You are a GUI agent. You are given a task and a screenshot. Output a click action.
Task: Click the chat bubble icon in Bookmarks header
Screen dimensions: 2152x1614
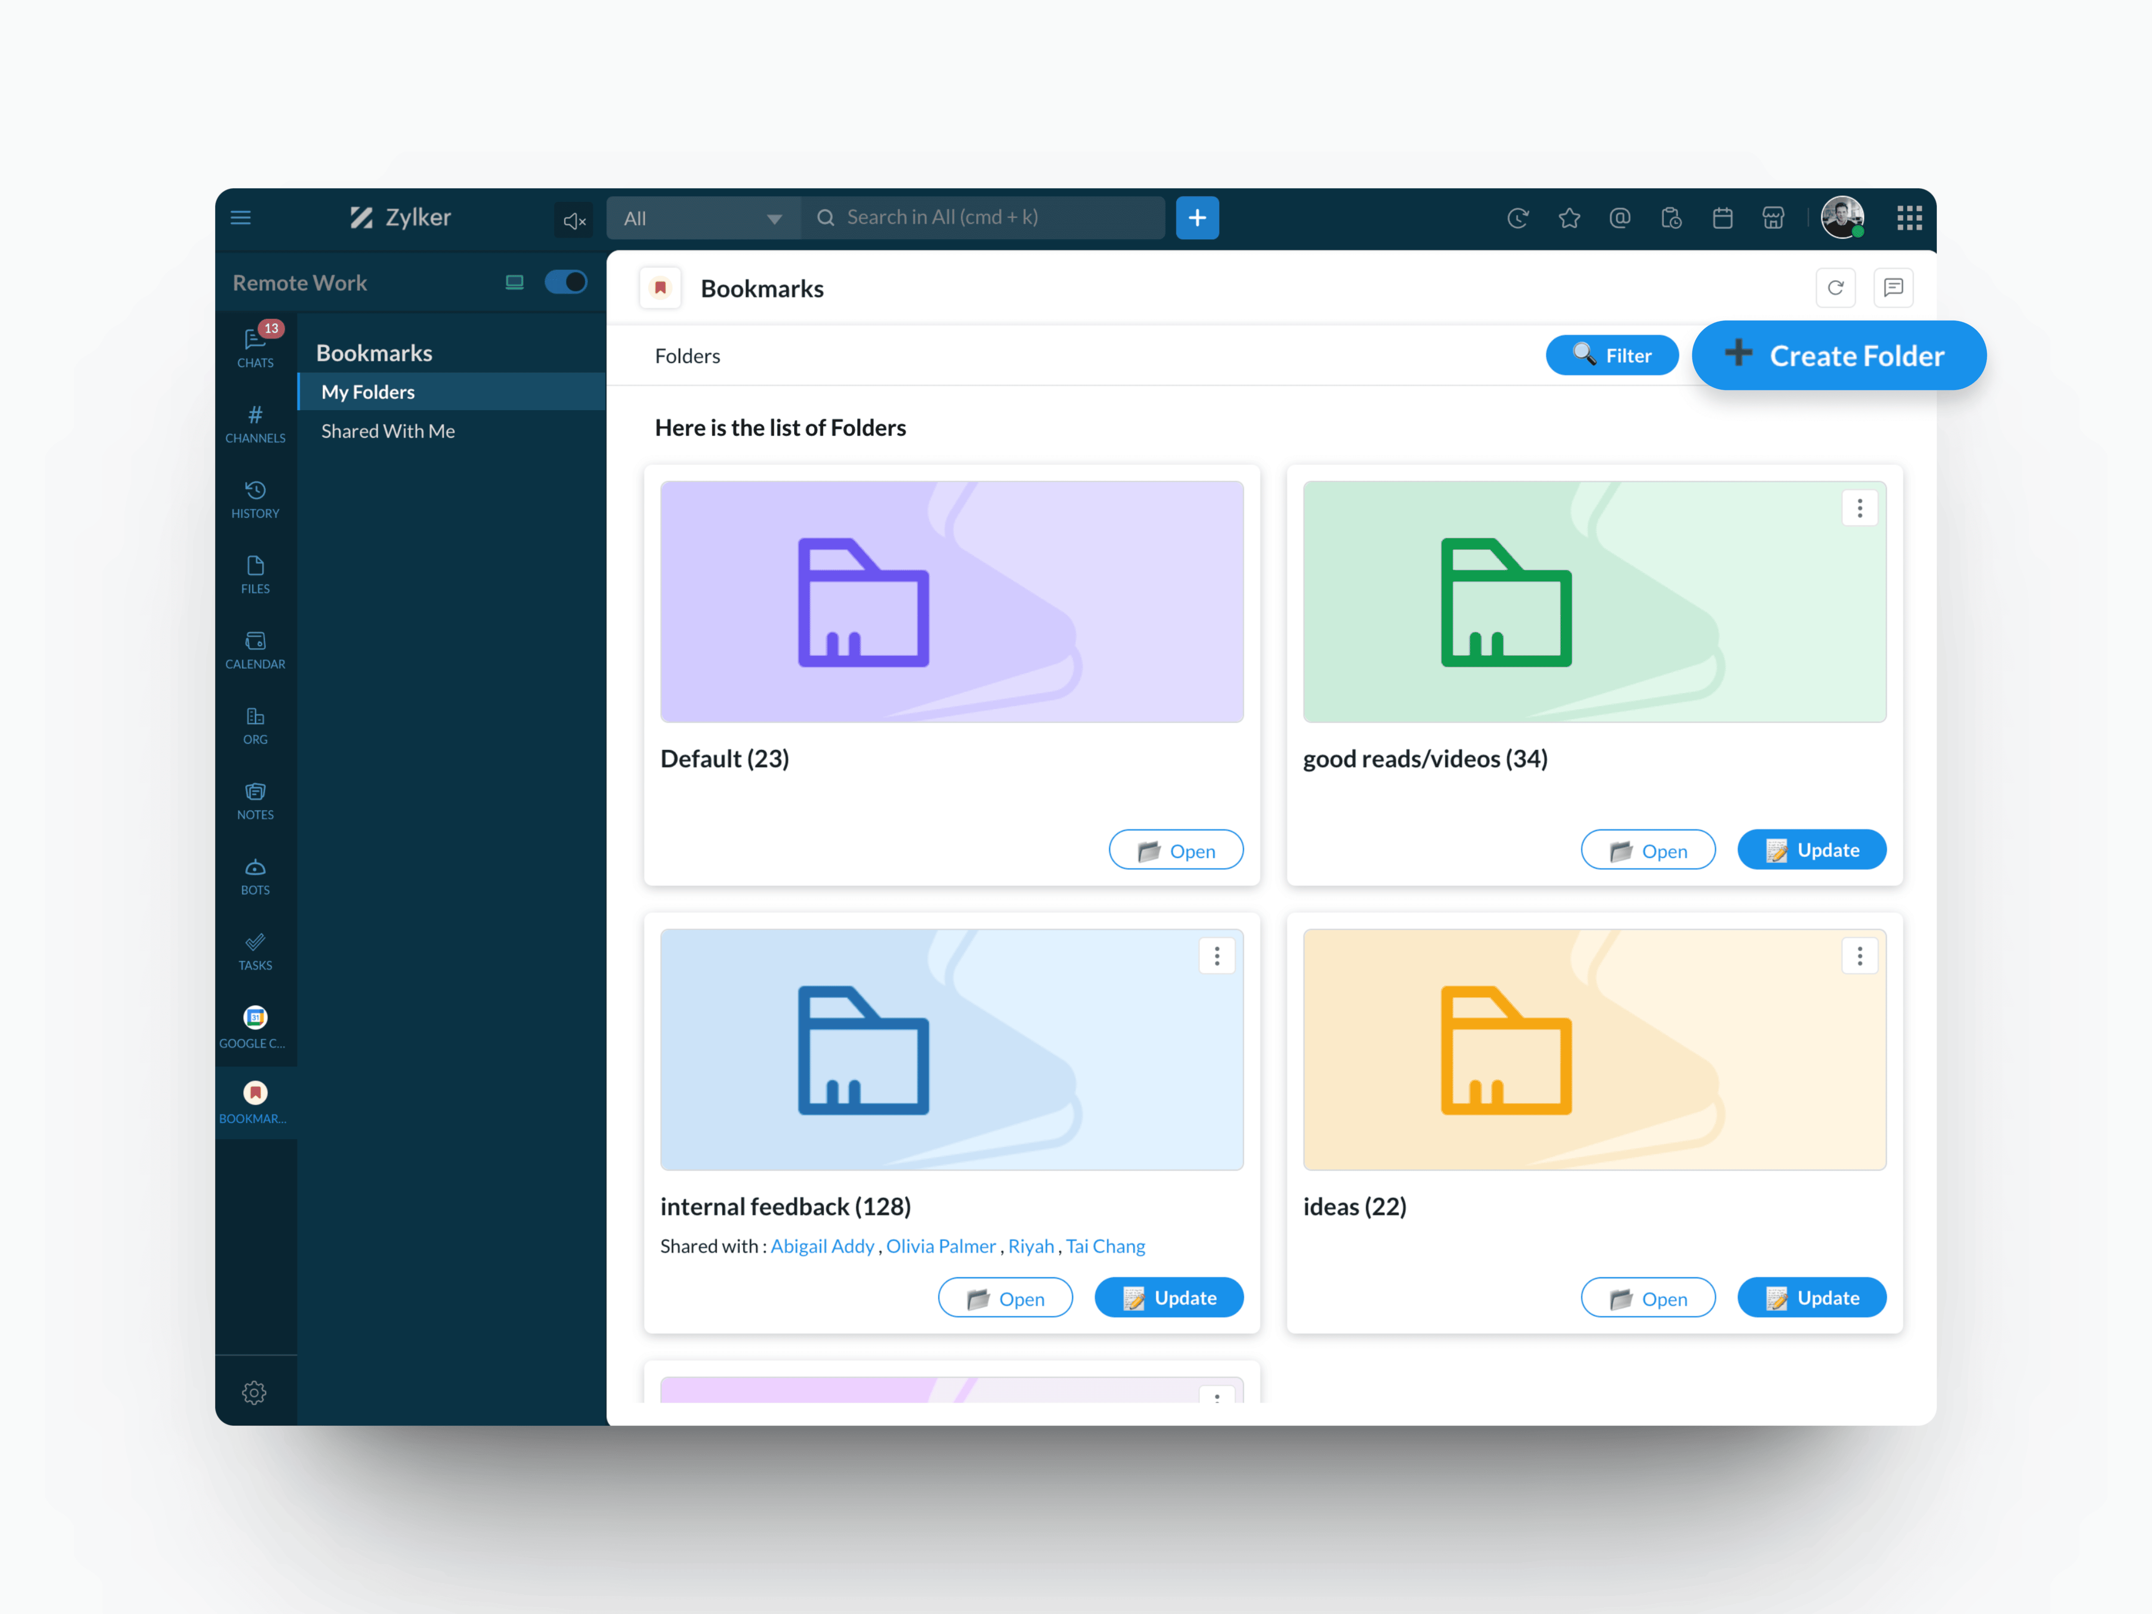(1893, 288)
